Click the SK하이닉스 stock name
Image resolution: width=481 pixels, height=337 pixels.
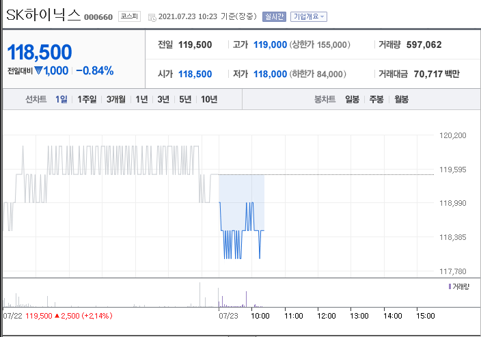43,15
